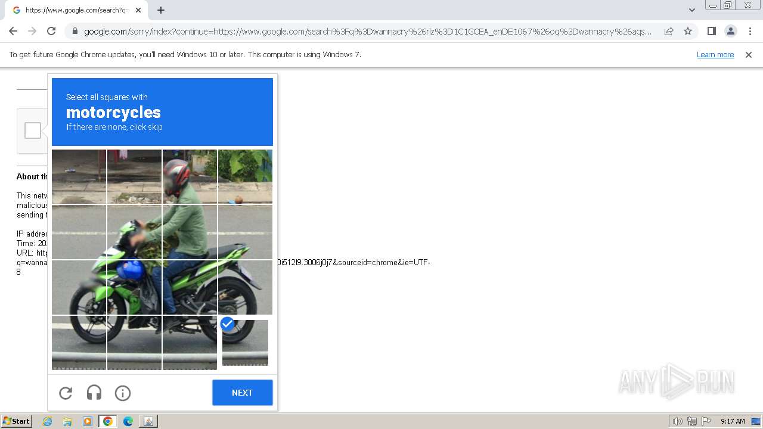Open Chrome side panel

coord(711,31)
